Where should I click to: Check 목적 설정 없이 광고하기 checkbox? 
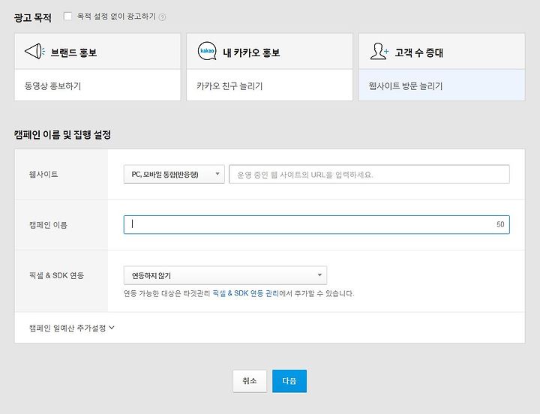[67, 16]
